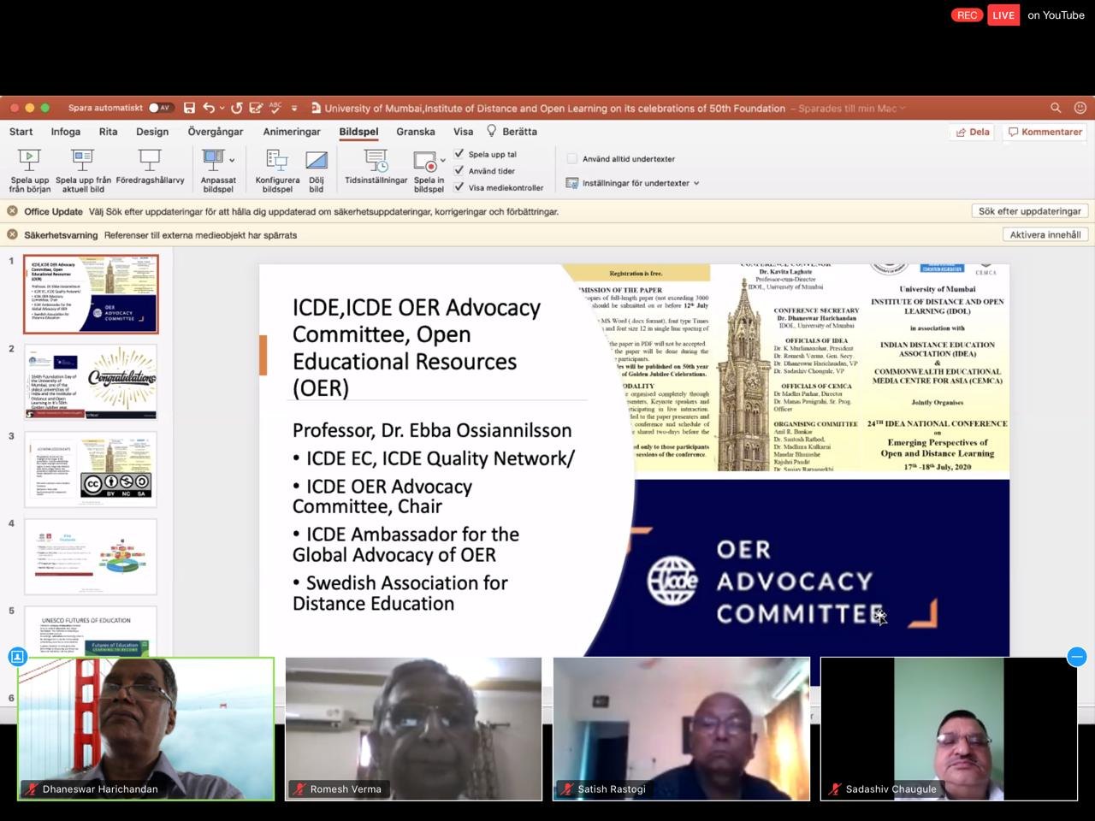Click the Konfigurera bildspel icon
This screenshot has width=1095, height=821.
[x=277, y=159]
